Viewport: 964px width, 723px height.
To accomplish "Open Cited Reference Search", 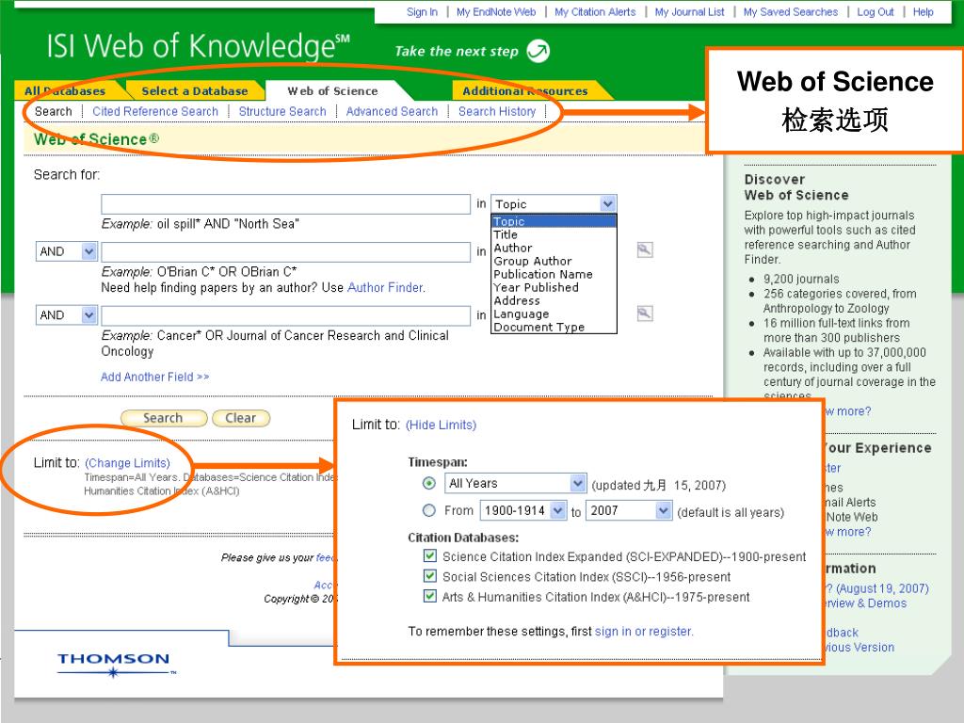I will (x=155, y=111).
